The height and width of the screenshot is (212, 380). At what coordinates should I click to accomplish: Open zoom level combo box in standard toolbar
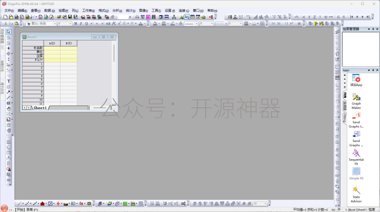click(125, 17)
